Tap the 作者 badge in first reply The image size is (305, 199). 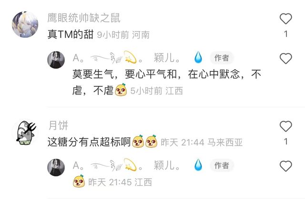tap(222, 58)
